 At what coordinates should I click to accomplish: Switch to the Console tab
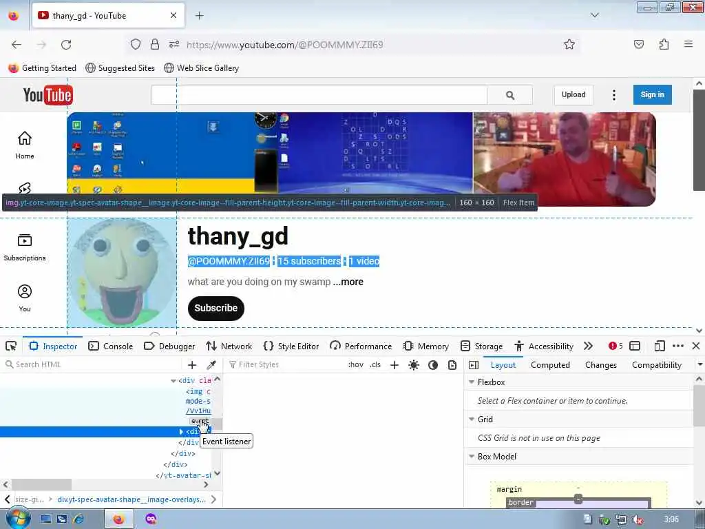(111, 346)
